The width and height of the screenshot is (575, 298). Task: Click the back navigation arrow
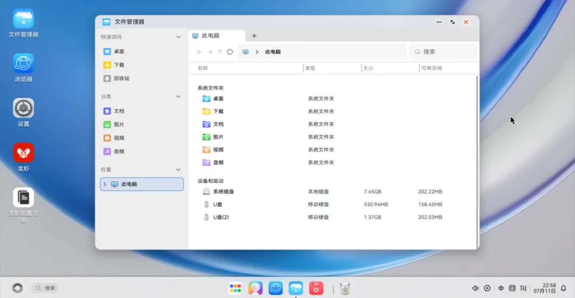point(200,52)
